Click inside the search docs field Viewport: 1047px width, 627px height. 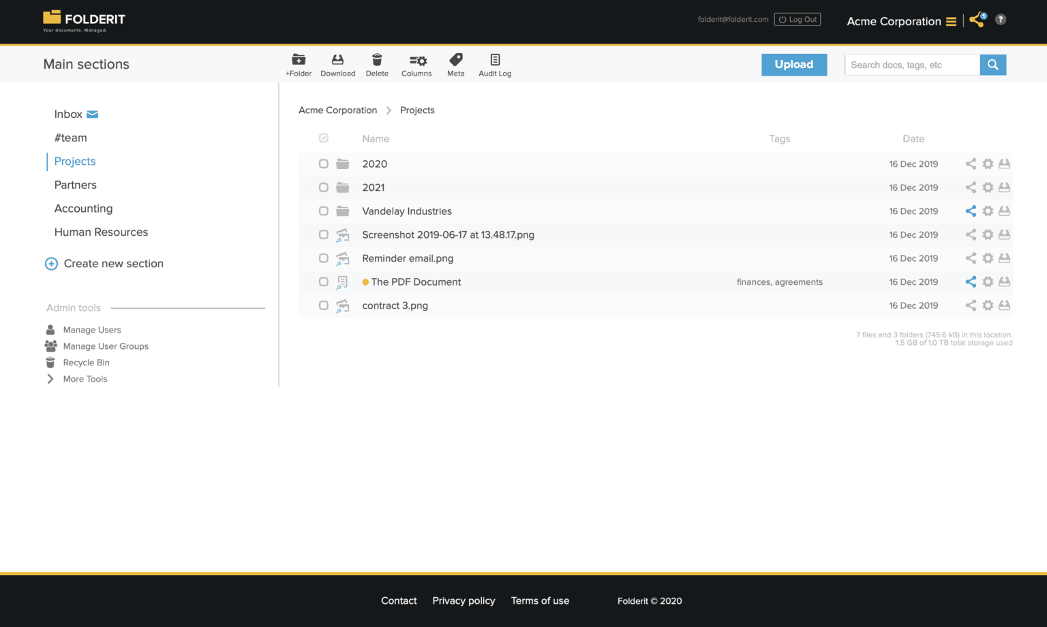912,64
